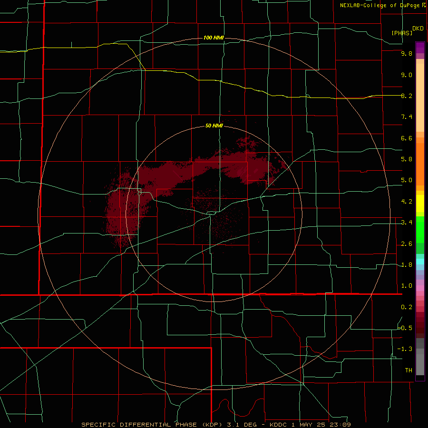Click the 50 NMI range ring label
The width and height of the screenshot is (428, 428).
coord(214,126)
